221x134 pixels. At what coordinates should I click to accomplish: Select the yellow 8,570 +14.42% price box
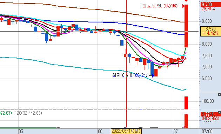point(210,31)
